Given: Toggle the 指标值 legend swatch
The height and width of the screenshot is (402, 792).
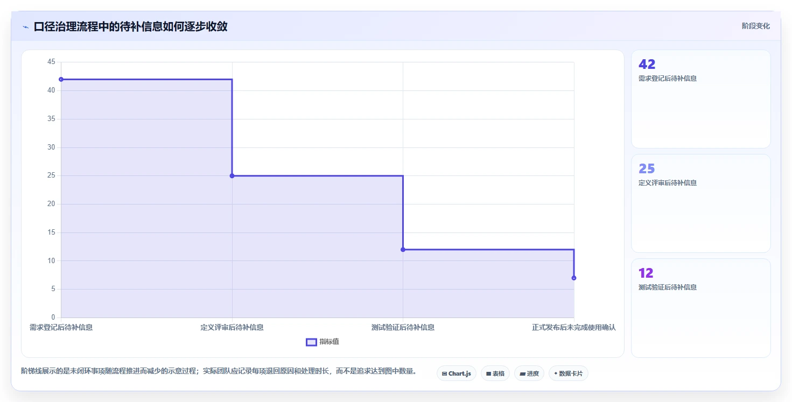Looking at the screenshot, I should click(x=311, y=342).
